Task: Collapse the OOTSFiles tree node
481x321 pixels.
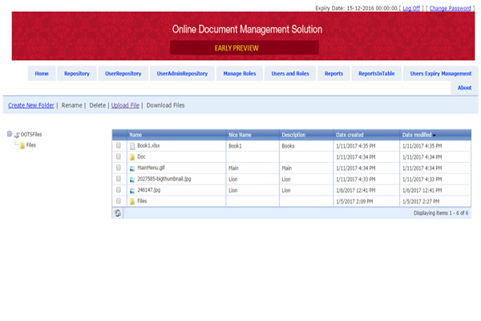Action: pos(8,135)
